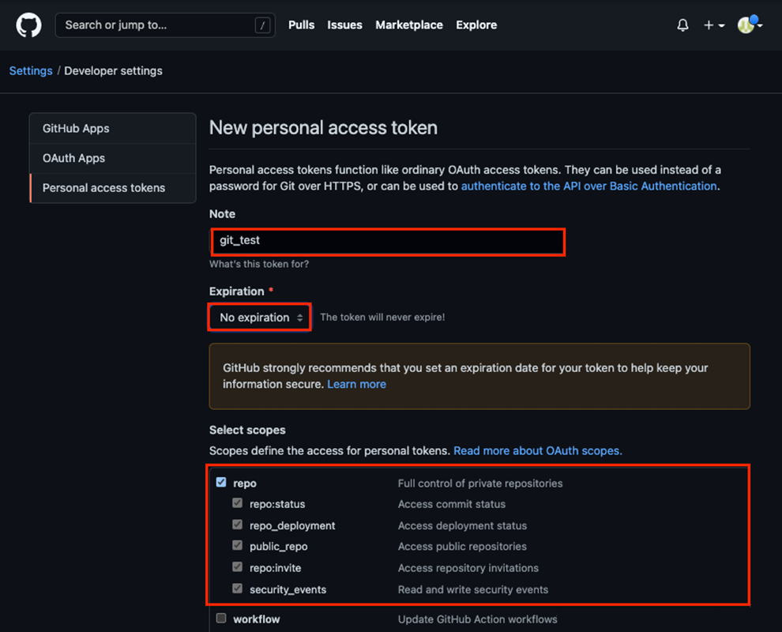
Task: Enable the workflow scope checkbox
Action: pos(221,618)
